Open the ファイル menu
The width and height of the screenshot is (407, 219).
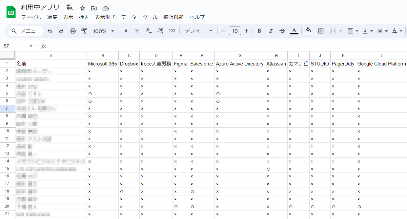tap(31, 17)
